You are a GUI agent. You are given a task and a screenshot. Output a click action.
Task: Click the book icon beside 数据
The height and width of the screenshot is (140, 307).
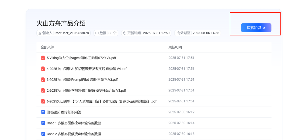point(97,33)
